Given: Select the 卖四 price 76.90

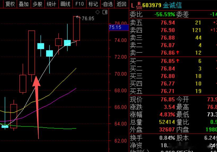Looking at the screenshot, I should [168, 30].
